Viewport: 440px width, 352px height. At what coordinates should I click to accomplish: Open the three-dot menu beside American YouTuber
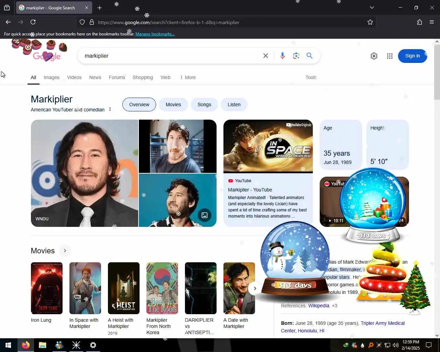[x=110, y=109]
